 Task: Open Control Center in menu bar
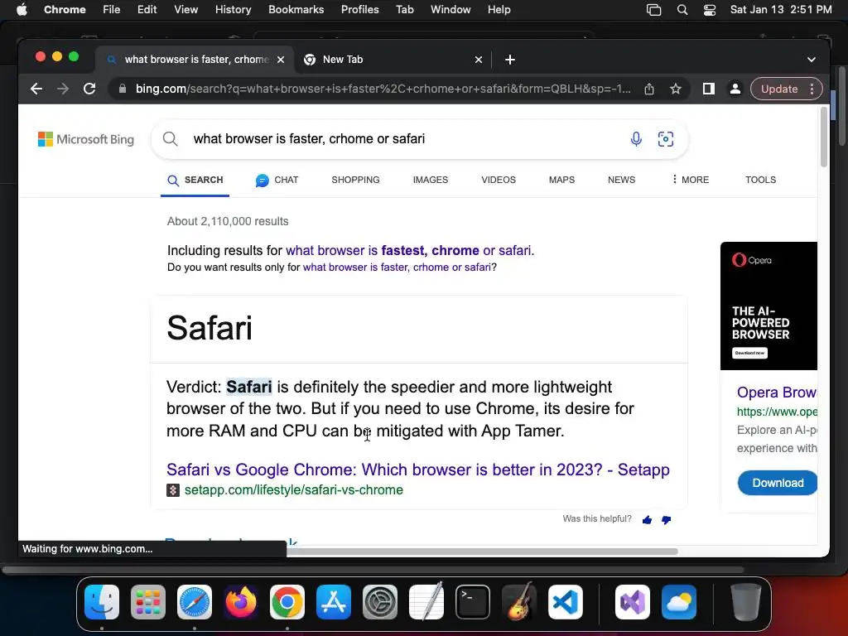(710, 10)
